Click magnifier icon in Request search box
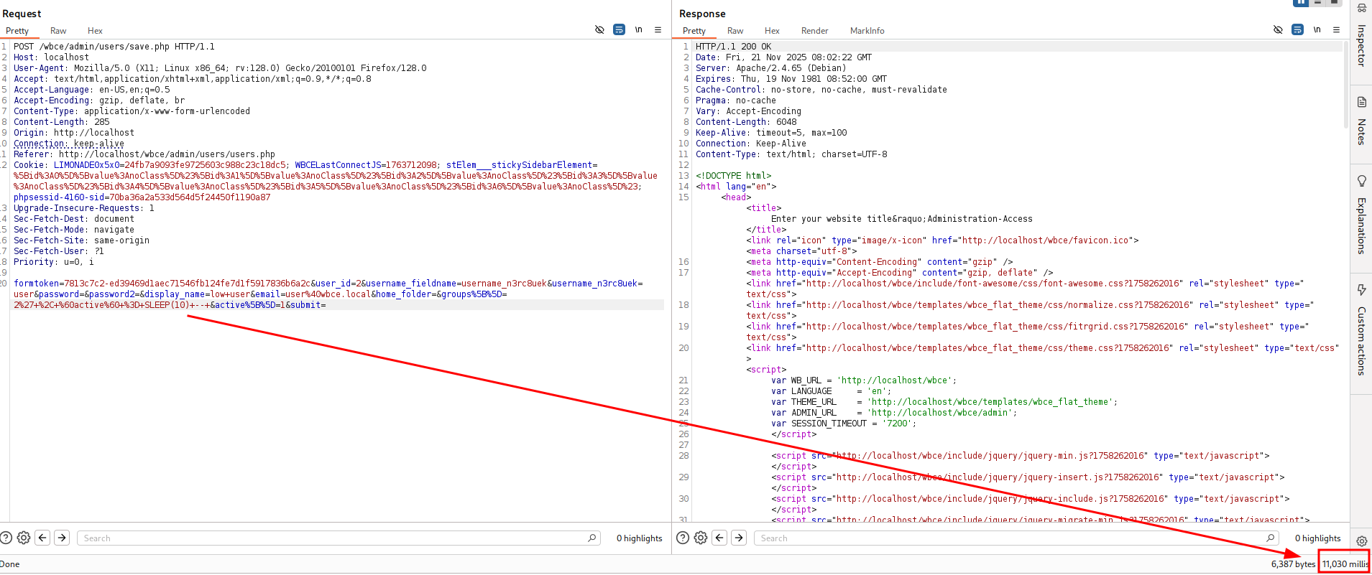The width and height of the screenshot is (1372, 575). click(591, 538)
